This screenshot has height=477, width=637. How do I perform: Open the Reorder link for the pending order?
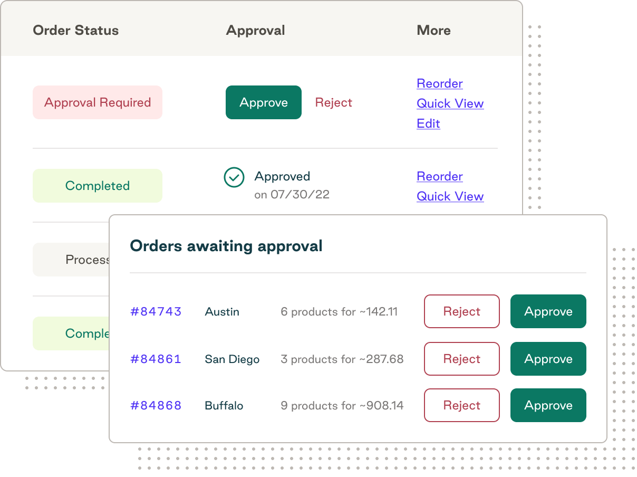pyautogui.click(x=439, y=83)
